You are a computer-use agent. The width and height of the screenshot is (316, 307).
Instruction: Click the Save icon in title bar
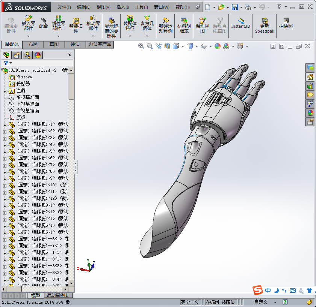pos(235,7)
